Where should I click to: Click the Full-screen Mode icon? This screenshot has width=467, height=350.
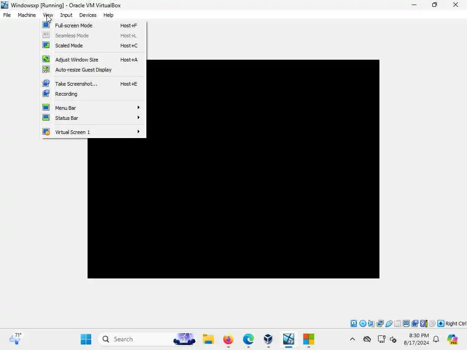(46, 25)
